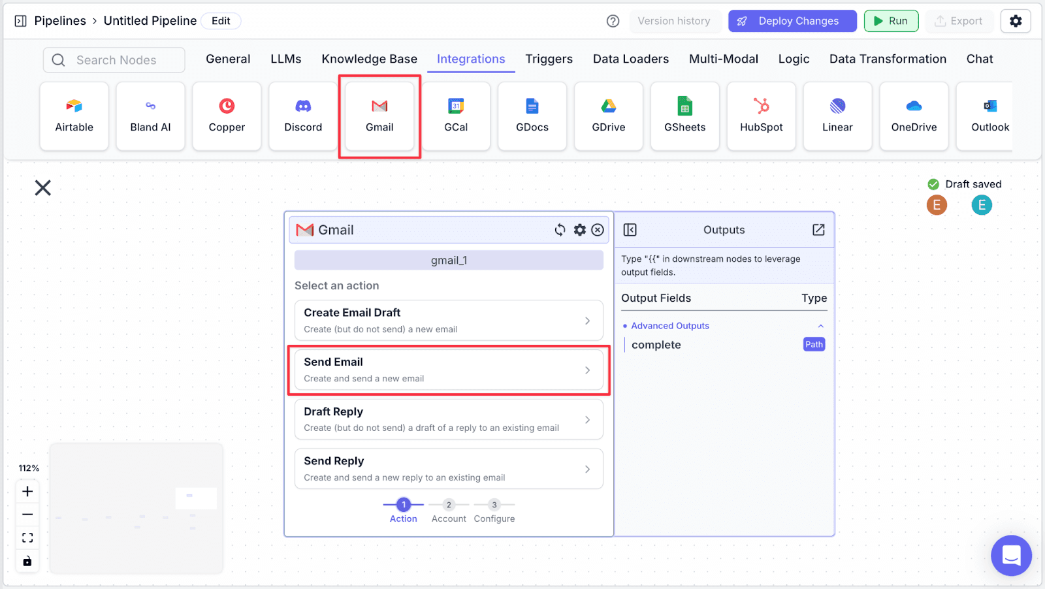Click the teal E collaborator avatar
Image resolution: width=1045 pixels, height=589 pixels.
pos(982,205)
